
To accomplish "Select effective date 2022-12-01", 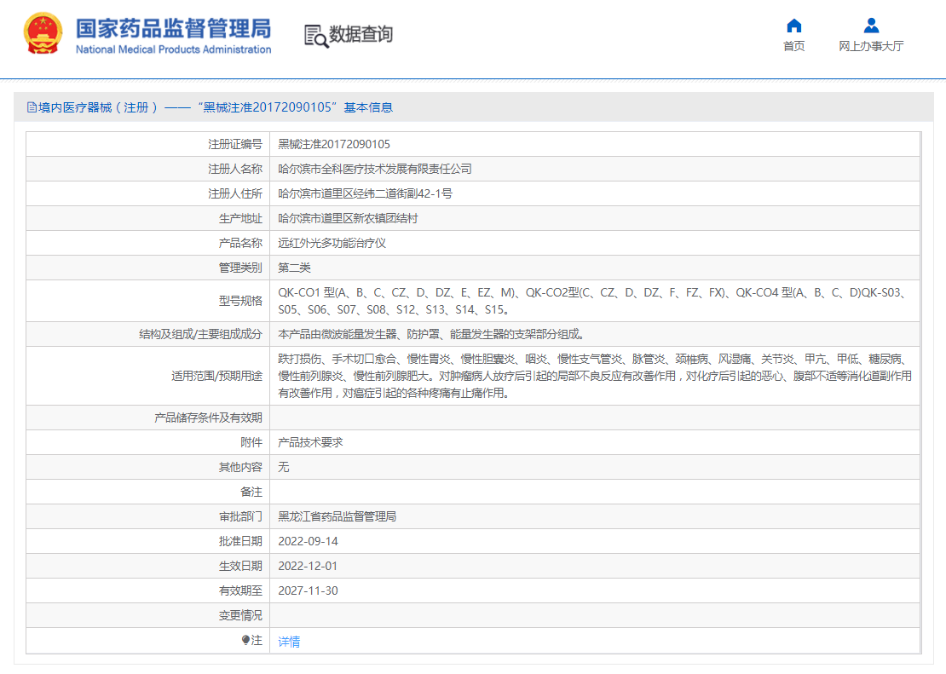I will (x=308, y=566).
